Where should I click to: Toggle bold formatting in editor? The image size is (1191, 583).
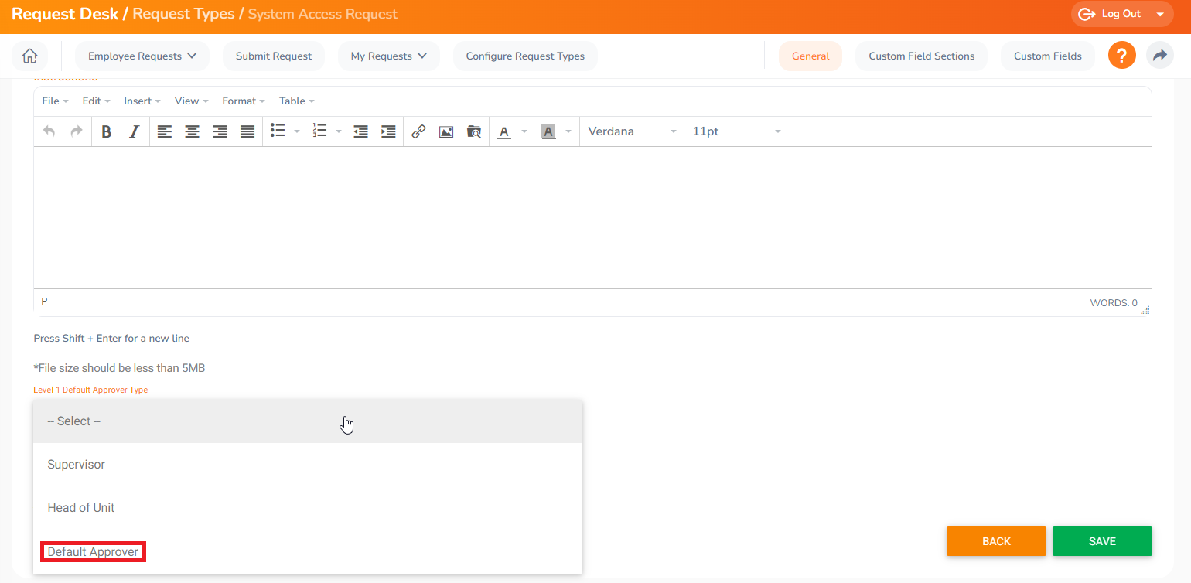coord(107,131)
